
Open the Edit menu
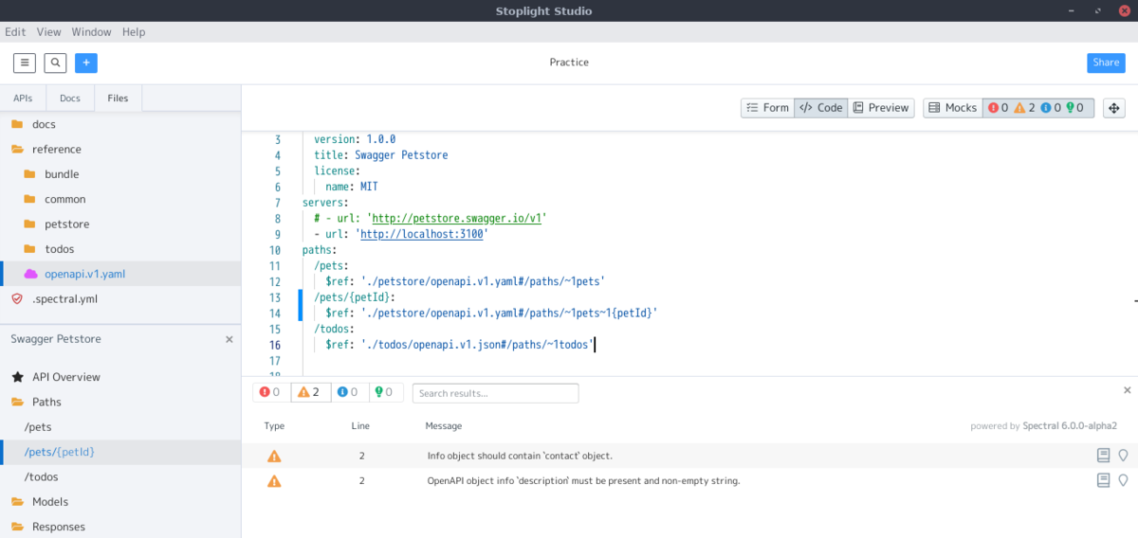[x=15, y=31]
